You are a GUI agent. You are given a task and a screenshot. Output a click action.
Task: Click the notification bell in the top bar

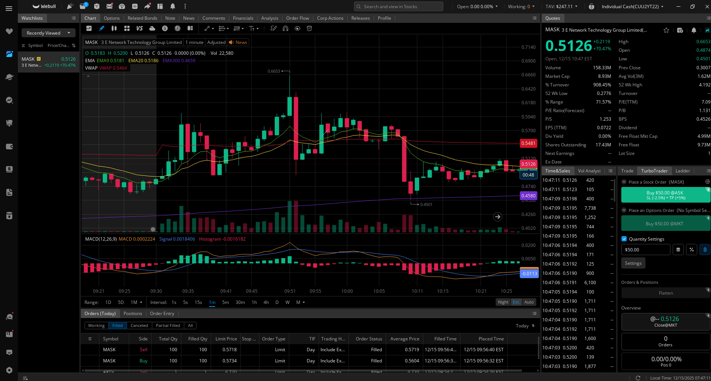tap(173, 6)
